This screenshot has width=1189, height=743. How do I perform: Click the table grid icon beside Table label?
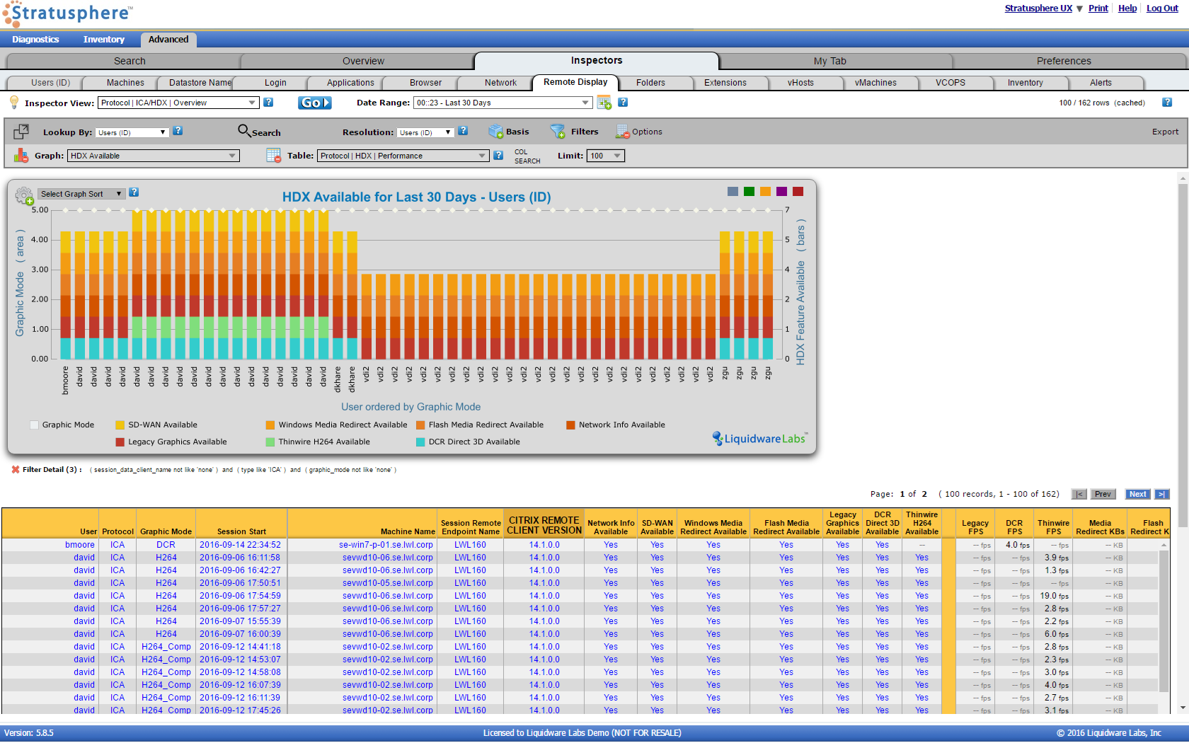pyautogui.click(x=274, y=156)
